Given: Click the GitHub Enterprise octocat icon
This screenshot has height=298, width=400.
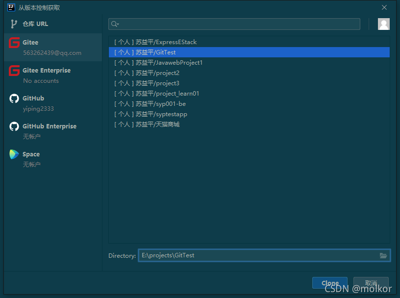Looking at the screenshot, I should coord(14,126).
